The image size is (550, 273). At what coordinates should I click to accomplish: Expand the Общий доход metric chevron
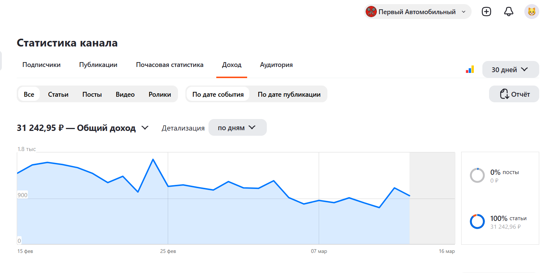145,128
